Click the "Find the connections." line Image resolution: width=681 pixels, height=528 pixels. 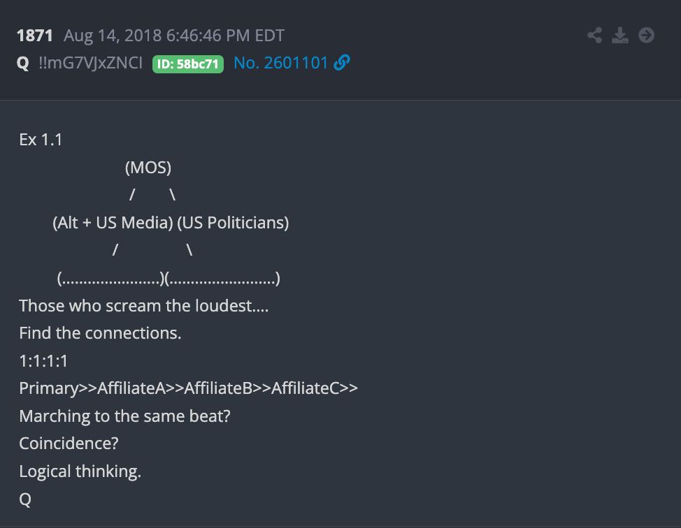[100, 333]
